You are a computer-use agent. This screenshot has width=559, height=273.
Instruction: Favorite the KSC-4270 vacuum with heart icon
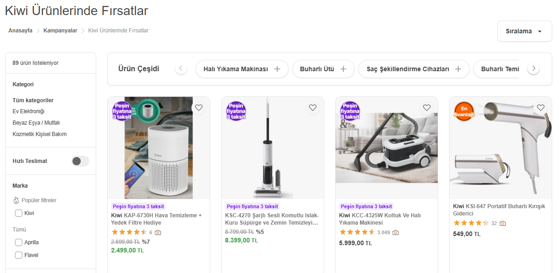(x=313, y=108)
